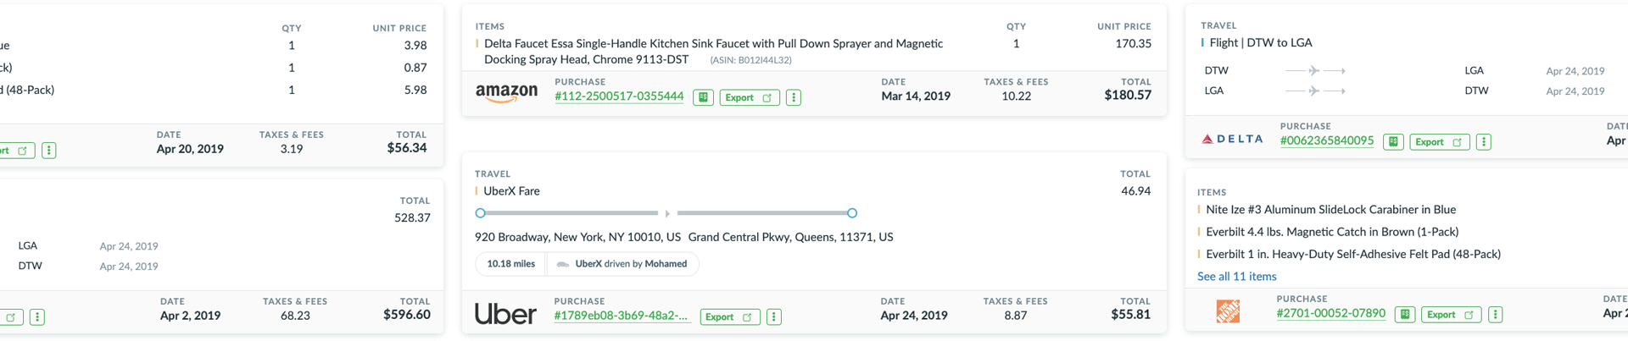1628x341 pixels.
Task: Export the Amazon purchase receipt
Action: pos(750,97)
